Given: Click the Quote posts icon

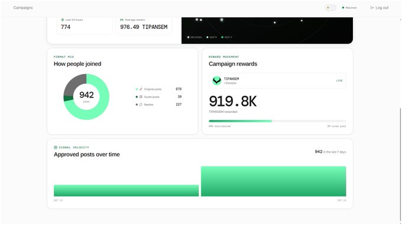Looking at the screenshot, I should point(141,97).
